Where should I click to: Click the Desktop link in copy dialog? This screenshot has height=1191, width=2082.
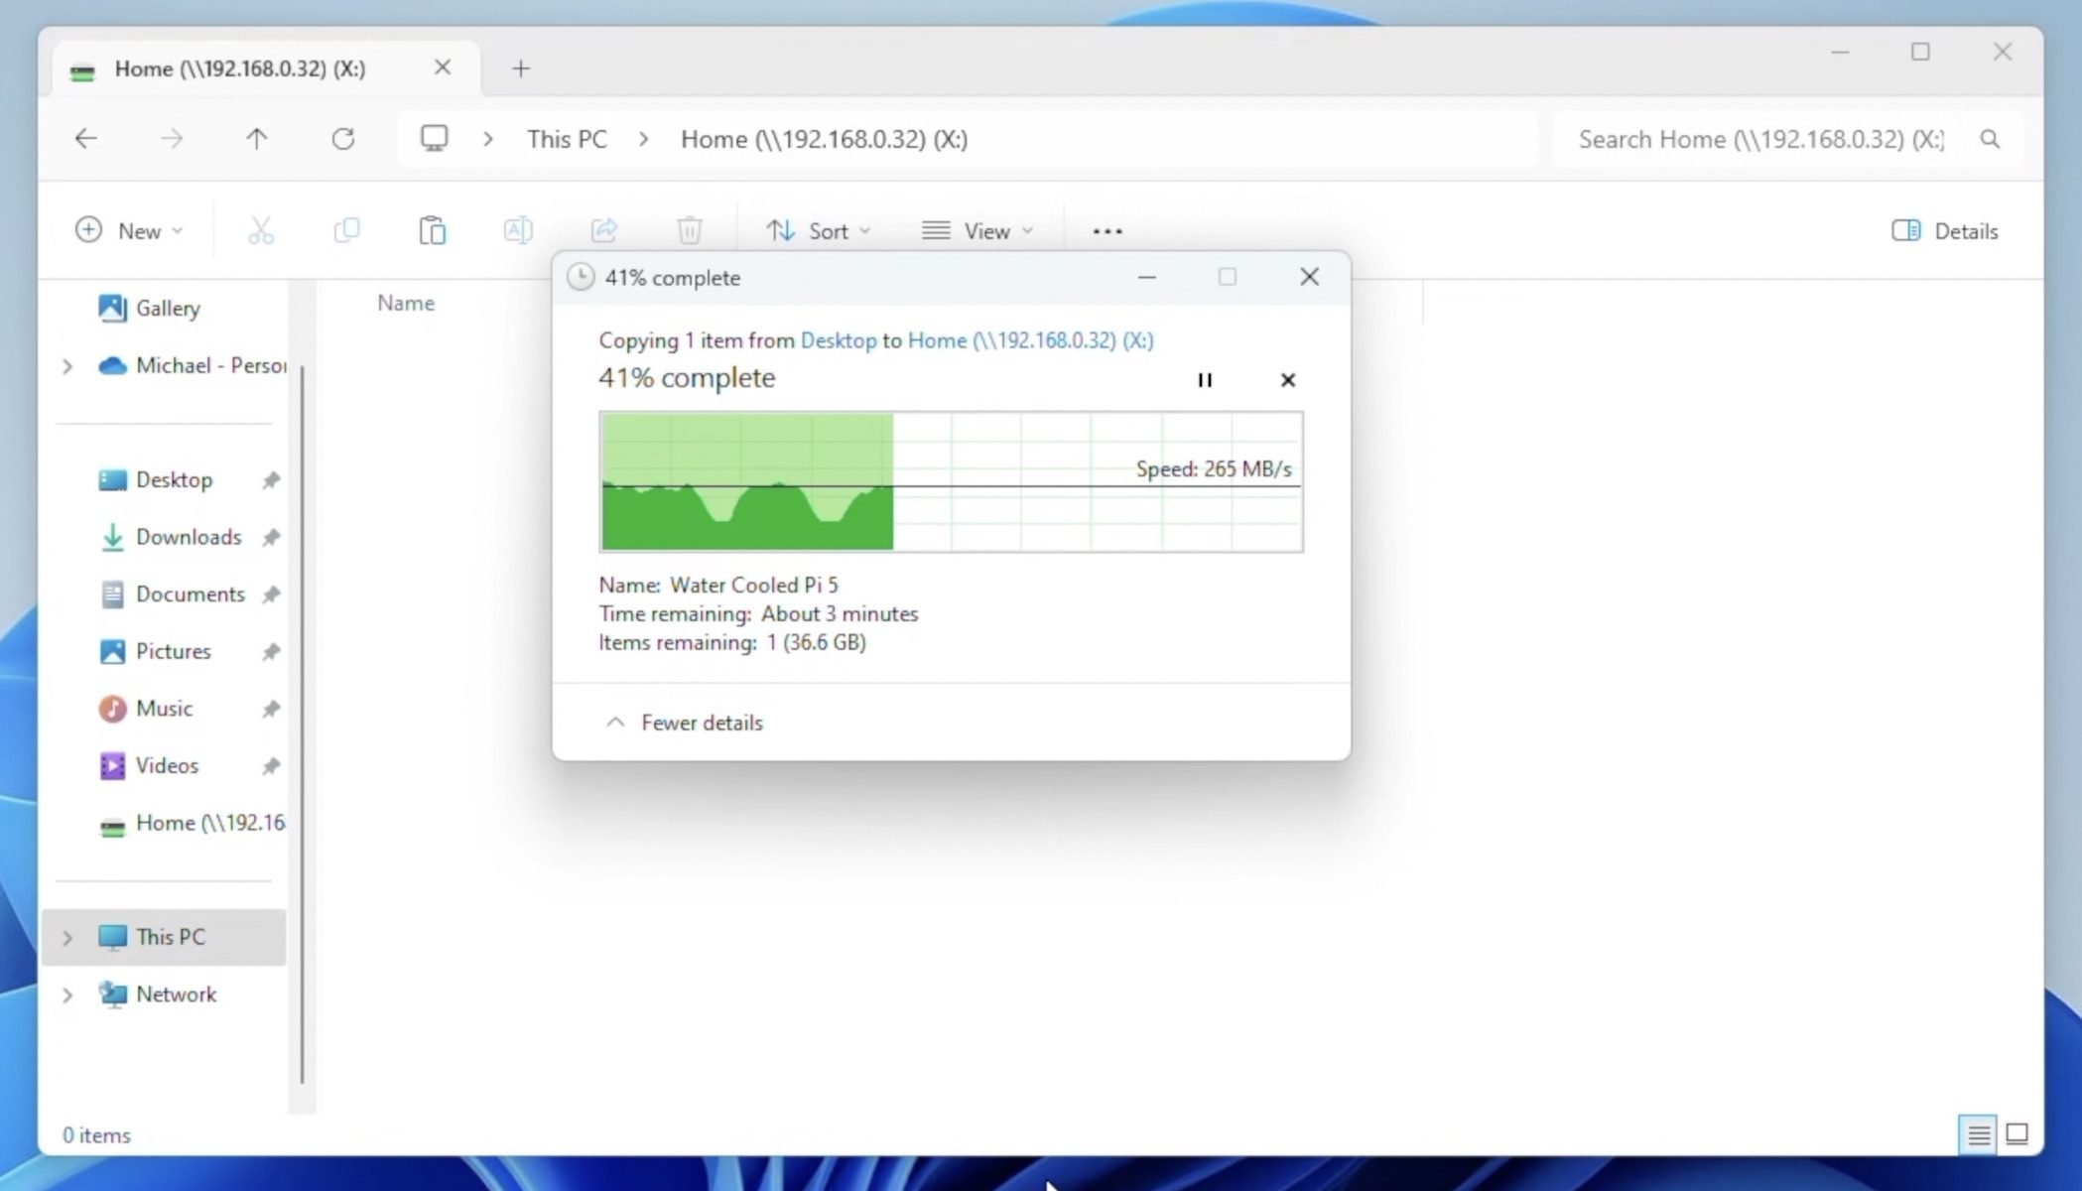tap(838, 340)
